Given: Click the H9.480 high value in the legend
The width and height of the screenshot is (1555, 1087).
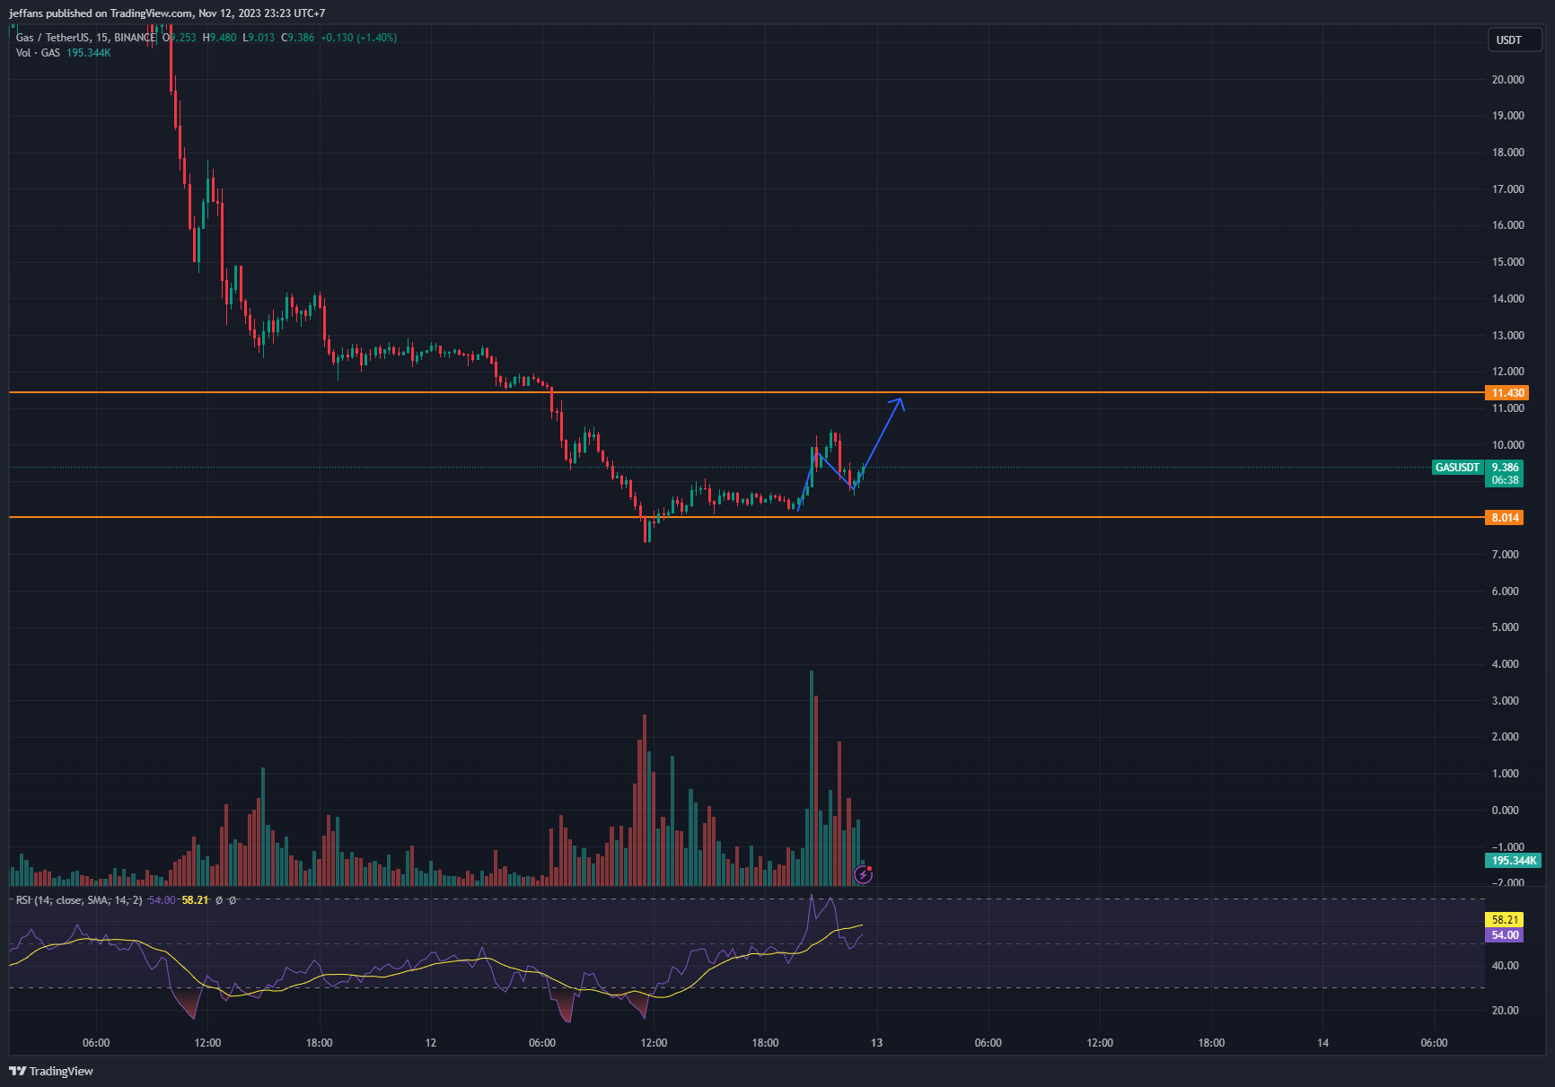Looking at the screenshot, I should [220, 38].
